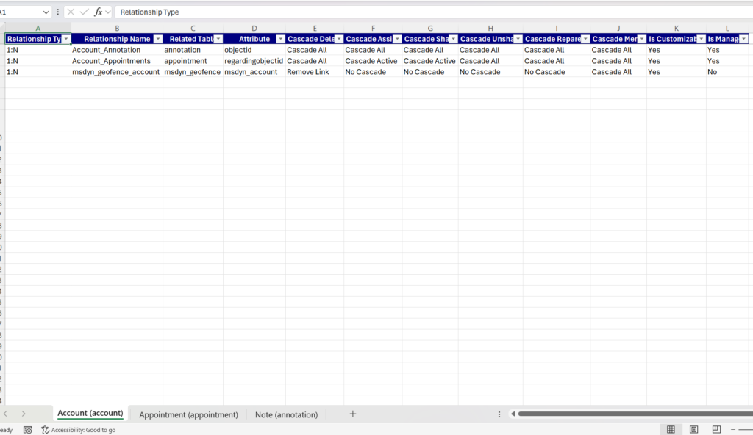The width and height of the screenshot is (753, 435).
Task: Open Attribute column filter dropdown
Action: pyautogui.click(x=279, y=39)
